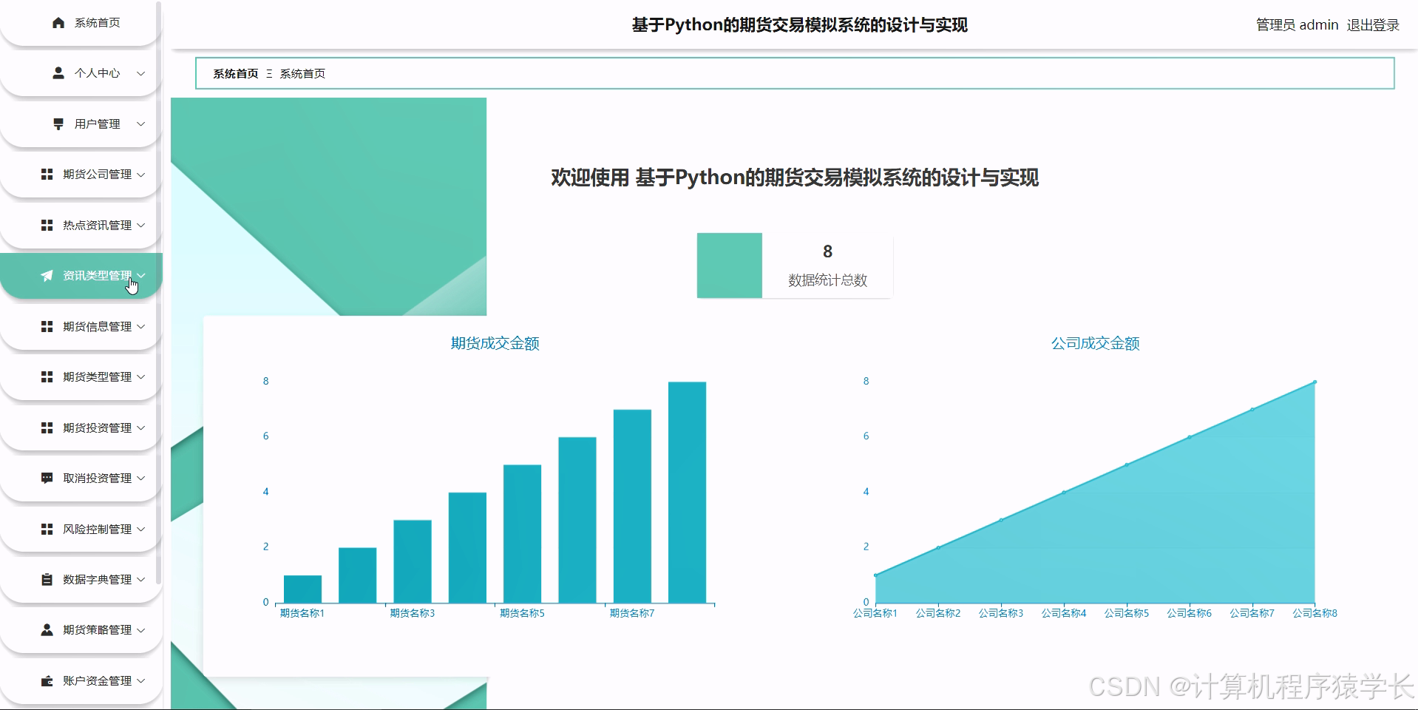1418x710 pixels.
Task: Click the home icon beside 系统首页
Action: [58, 23]
